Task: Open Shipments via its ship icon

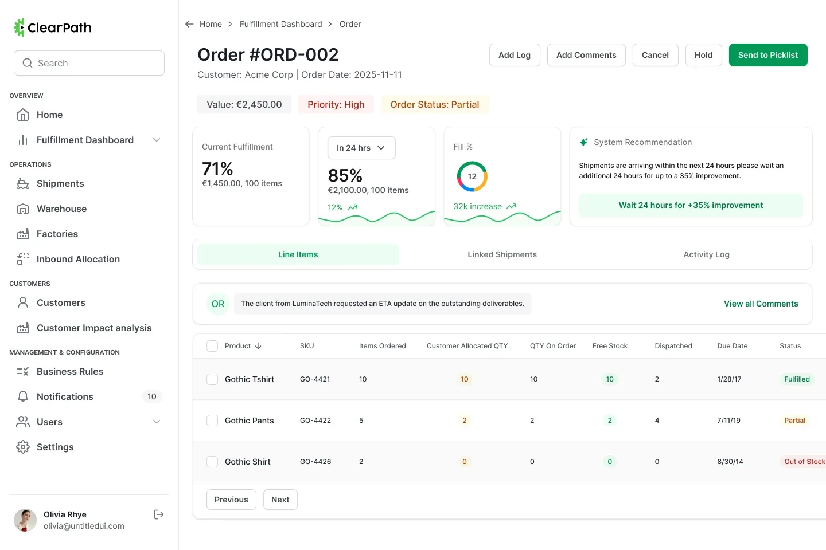Action: coord(23,183)
